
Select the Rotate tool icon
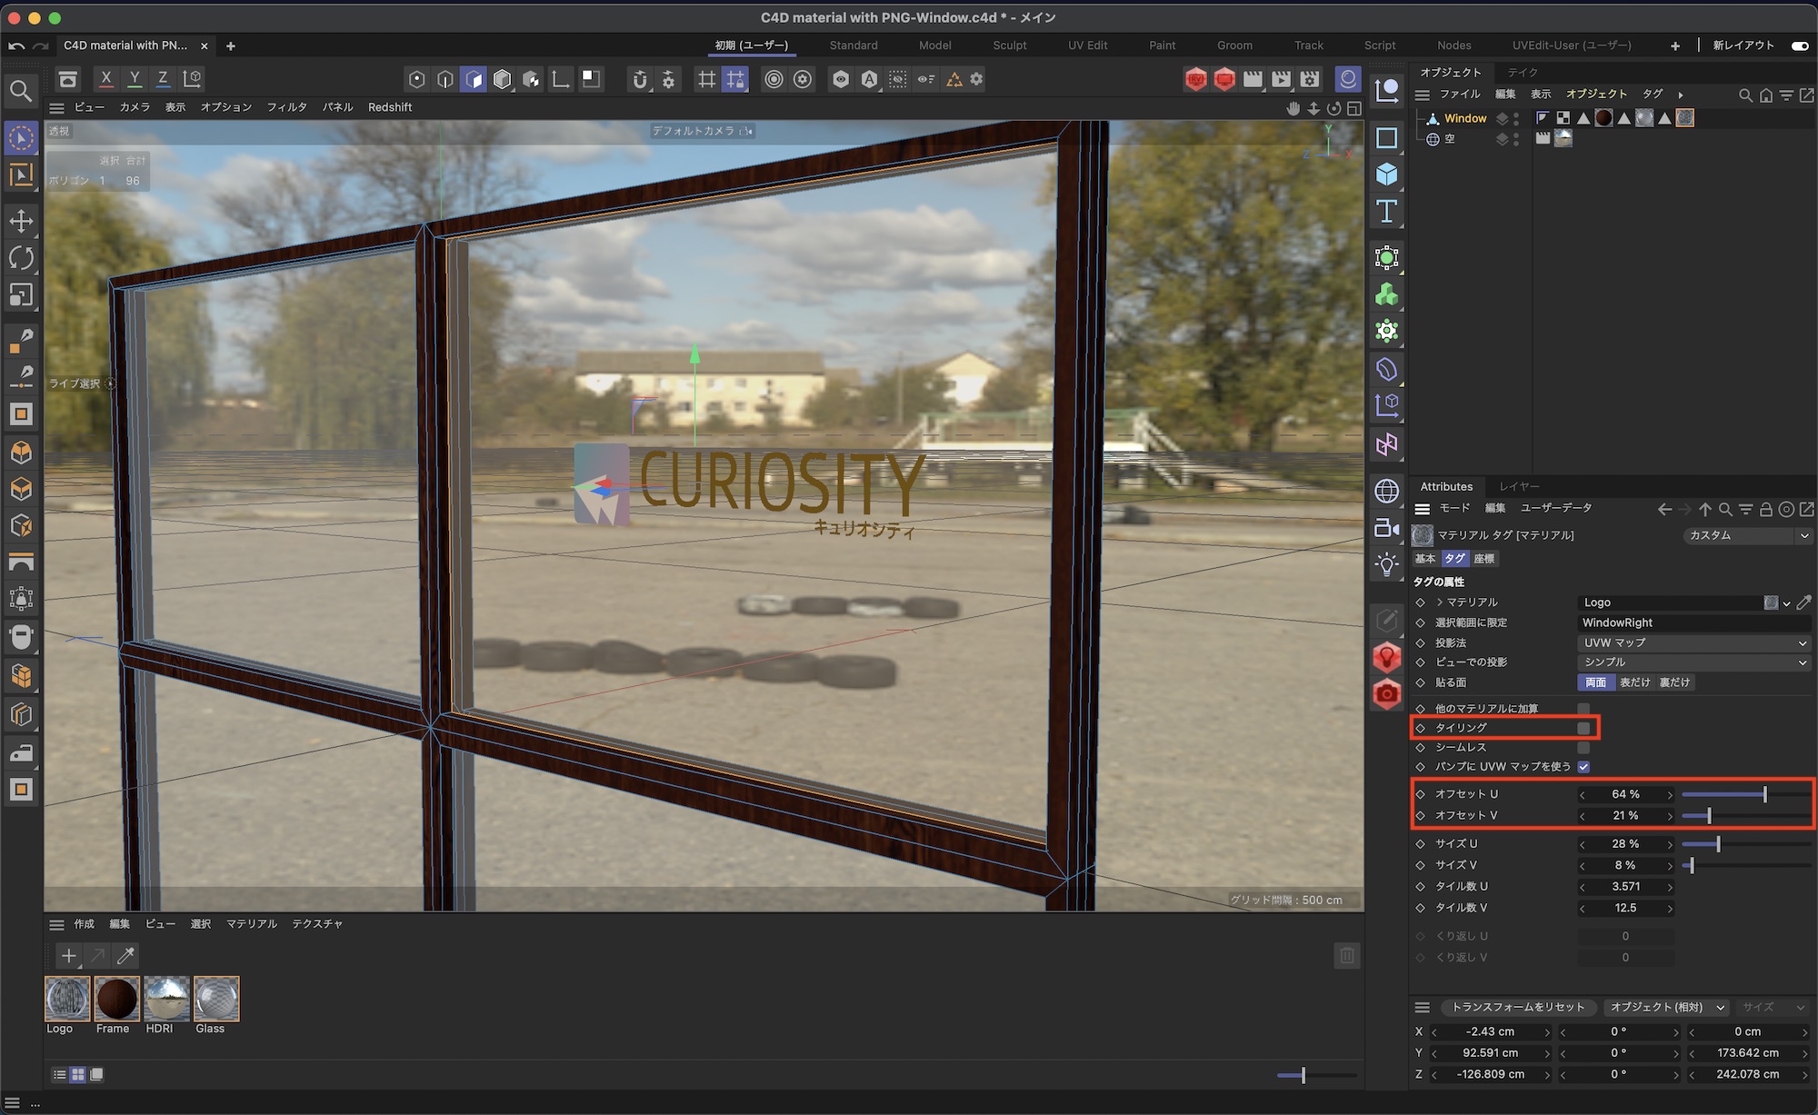[x=21, y=257]
